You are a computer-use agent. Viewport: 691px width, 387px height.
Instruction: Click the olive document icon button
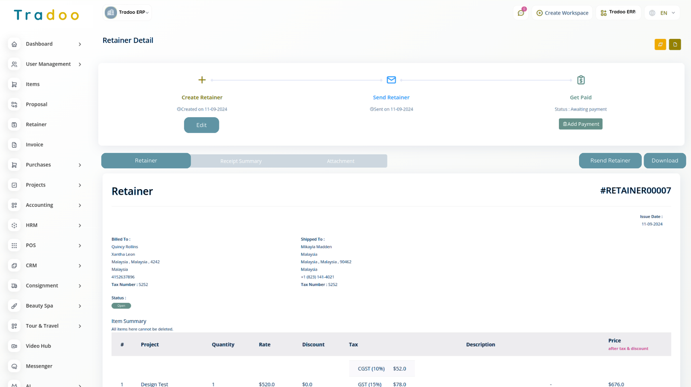(x=675, y=44)
